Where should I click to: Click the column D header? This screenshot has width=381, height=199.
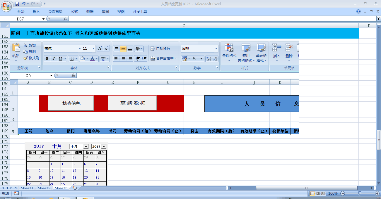[x=369, y=26]
